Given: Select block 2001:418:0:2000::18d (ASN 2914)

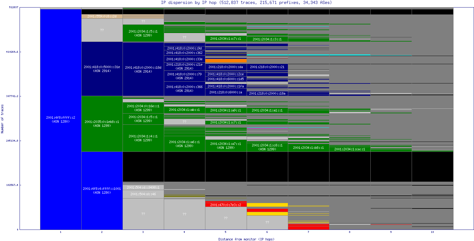Looking at the screenshot, I should [x=143, y=69].
